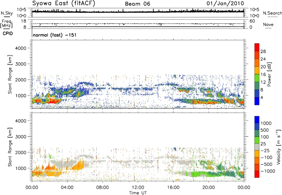Click the 'Beam 06' label

[137, 4]
